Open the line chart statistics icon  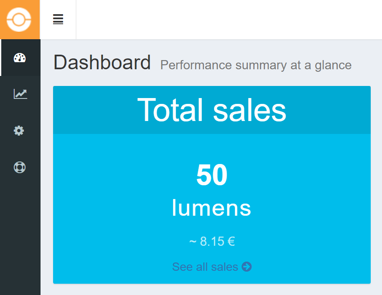point(20,94)
